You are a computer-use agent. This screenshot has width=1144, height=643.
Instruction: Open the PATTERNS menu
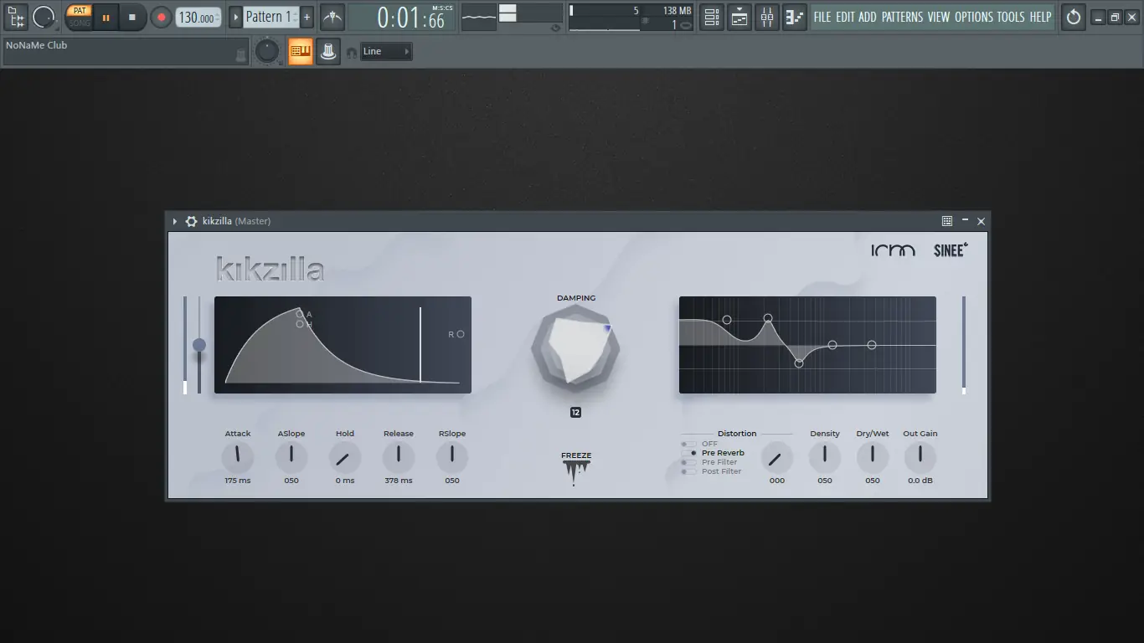(x=902, y=17)
